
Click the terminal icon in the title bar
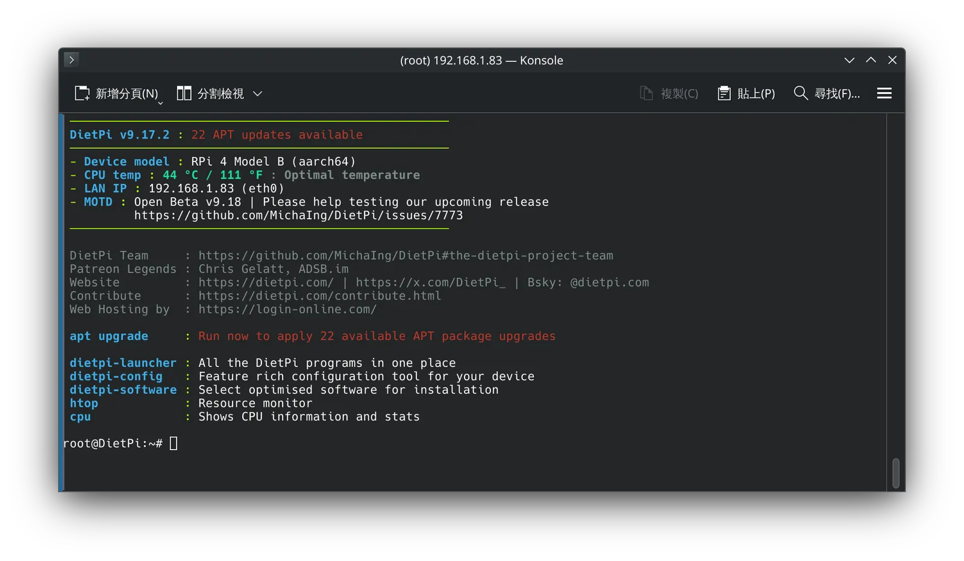click(x=71, y=60)
